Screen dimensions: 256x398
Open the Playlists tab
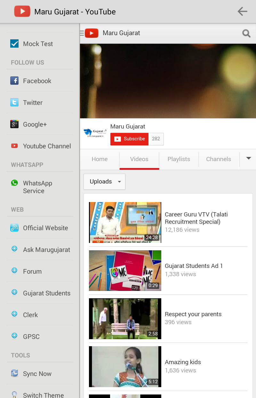click(x=179, y=159)
